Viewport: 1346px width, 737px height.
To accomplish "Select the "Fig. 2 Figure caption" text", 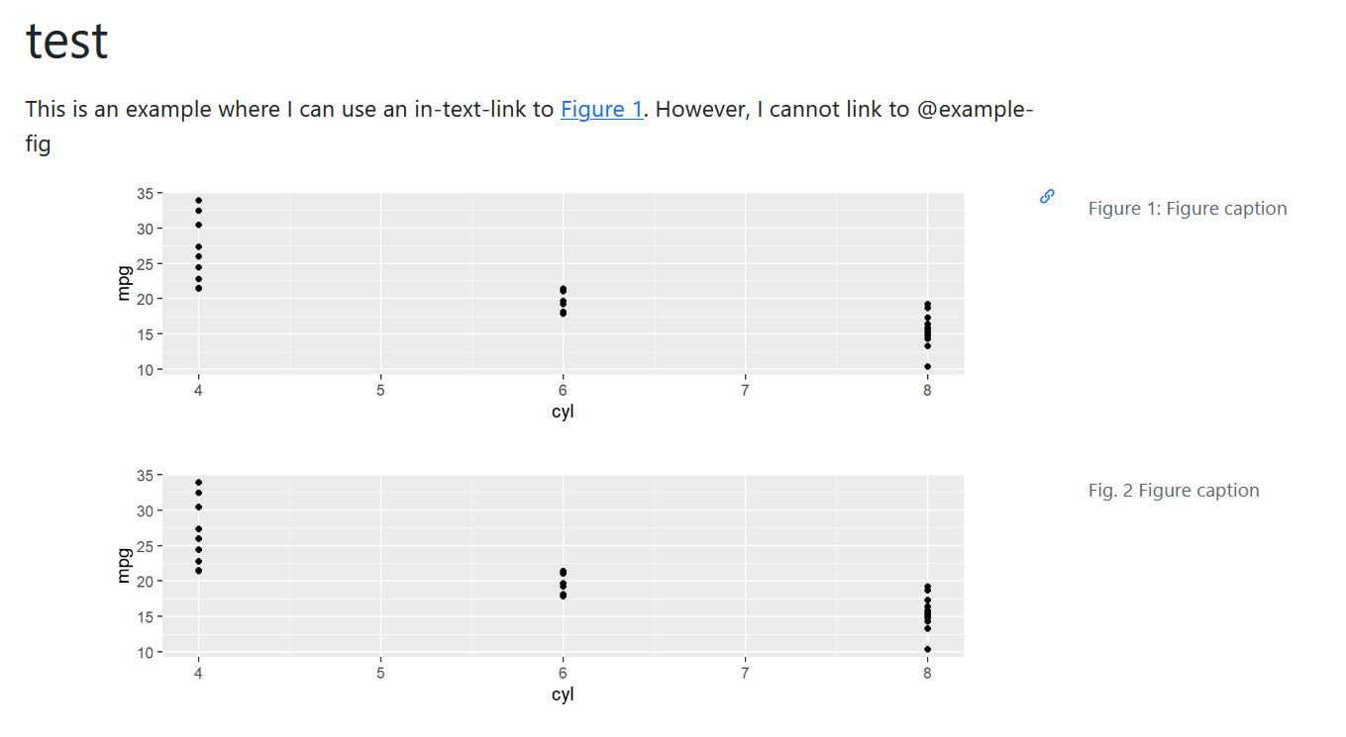I will coord(1174,490).
